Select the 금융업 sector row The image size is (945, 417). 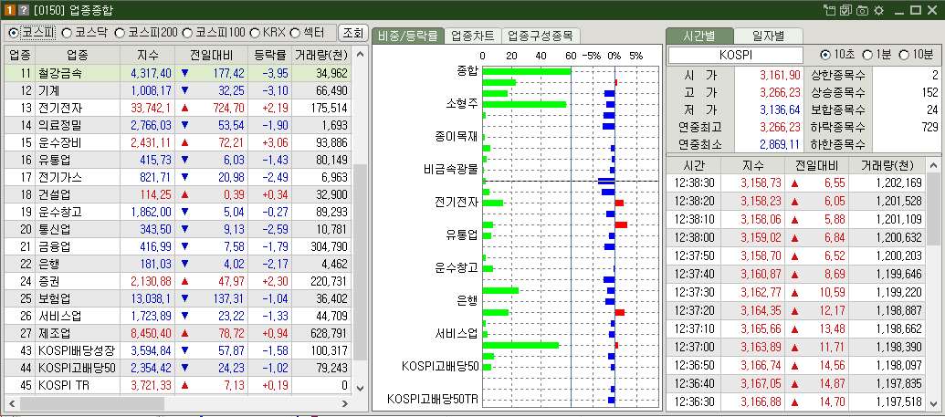[178, 246]
